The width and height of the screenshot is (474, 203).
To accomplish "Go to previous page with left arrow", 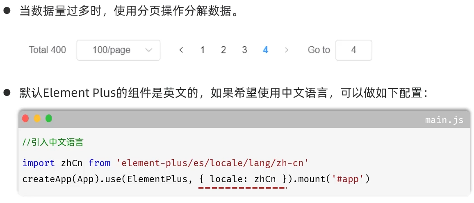I will coord(181,50).
